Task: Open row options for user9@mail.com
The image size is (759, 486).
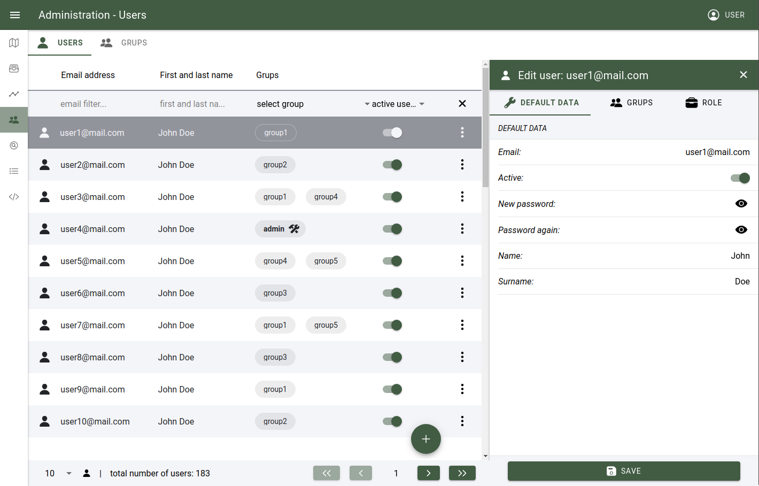Action: point(462,389)
